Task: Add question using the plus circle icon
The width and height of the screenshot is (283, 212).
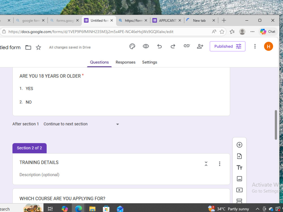Action: click(239, 145)
